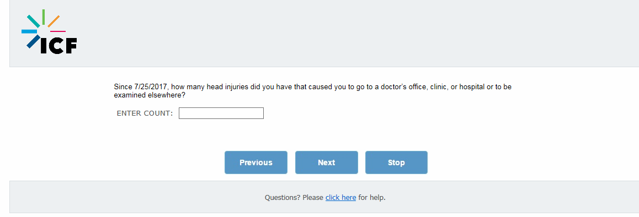Click the pink line in the logo

[58, 31]
